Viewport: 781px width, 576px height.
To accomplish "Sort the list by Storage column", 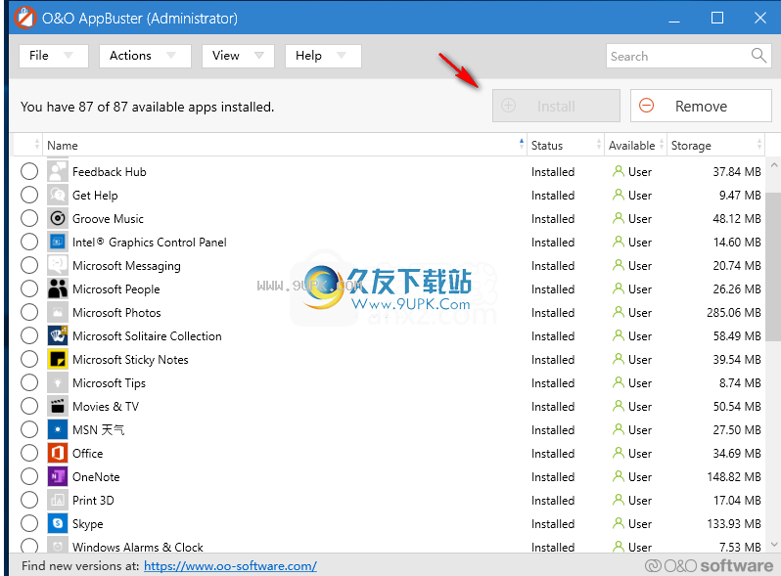I will click(x=716, y=145).
